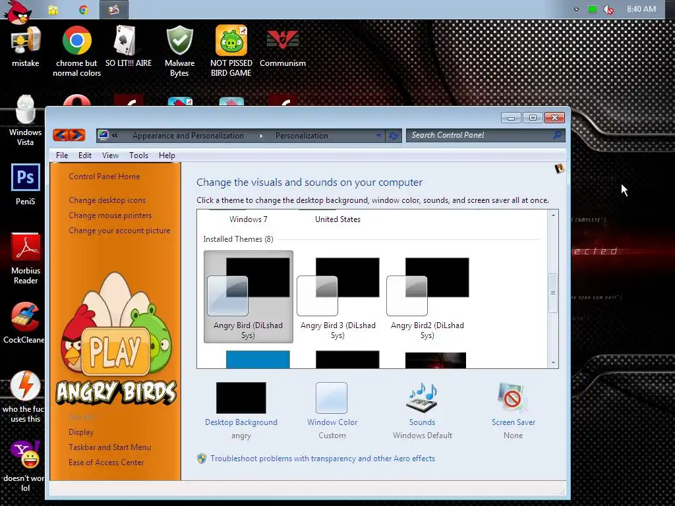Select the Angry Bird 3 (DiLshad Sys) theme
Screen dimensions: 675x506
(338, 297)
